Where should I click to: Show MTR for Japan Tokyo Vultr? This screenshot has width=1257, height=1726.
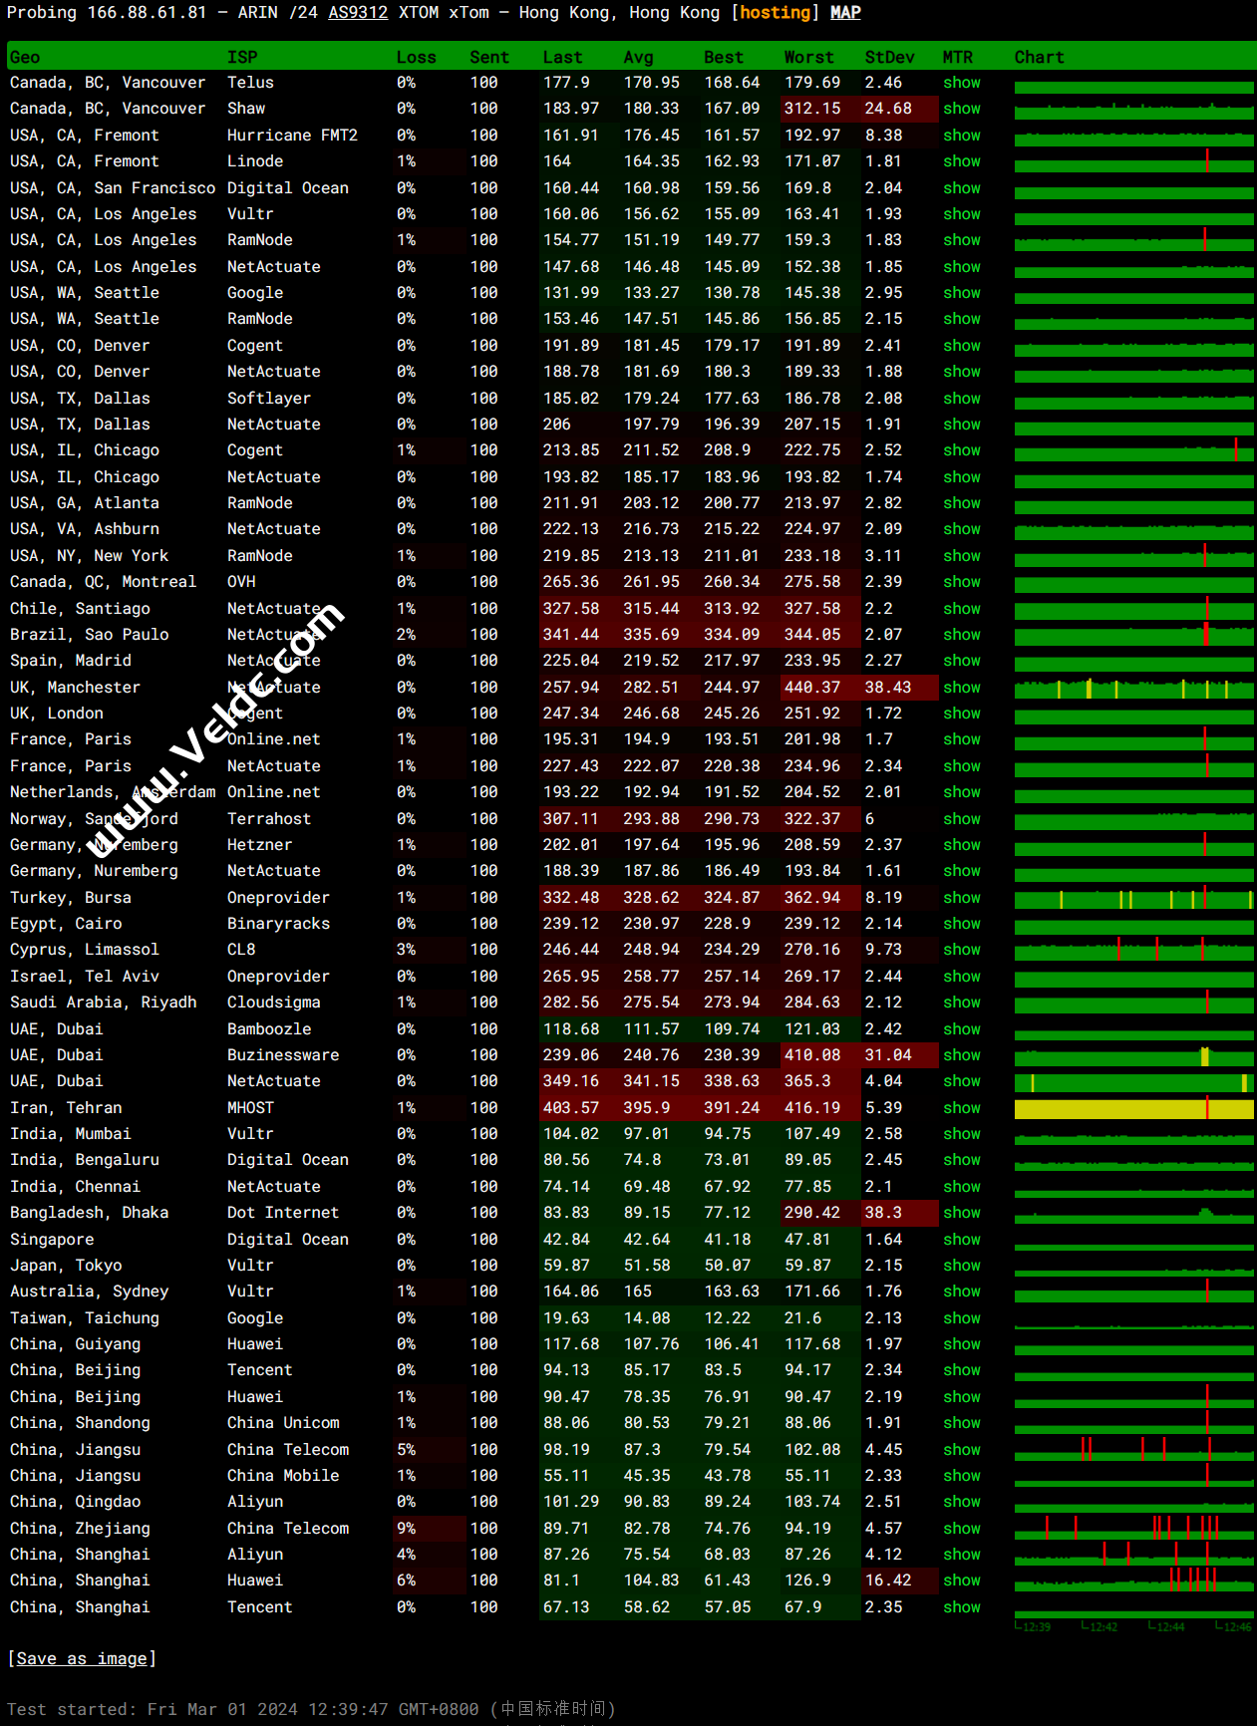point(962,1266)
